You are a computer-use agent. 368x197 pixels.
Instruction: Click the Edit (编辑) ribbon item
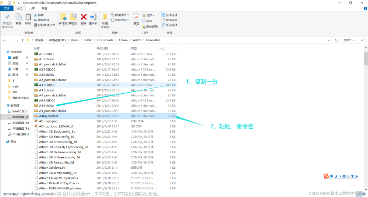pyautogui.click(x=147, y=21)
